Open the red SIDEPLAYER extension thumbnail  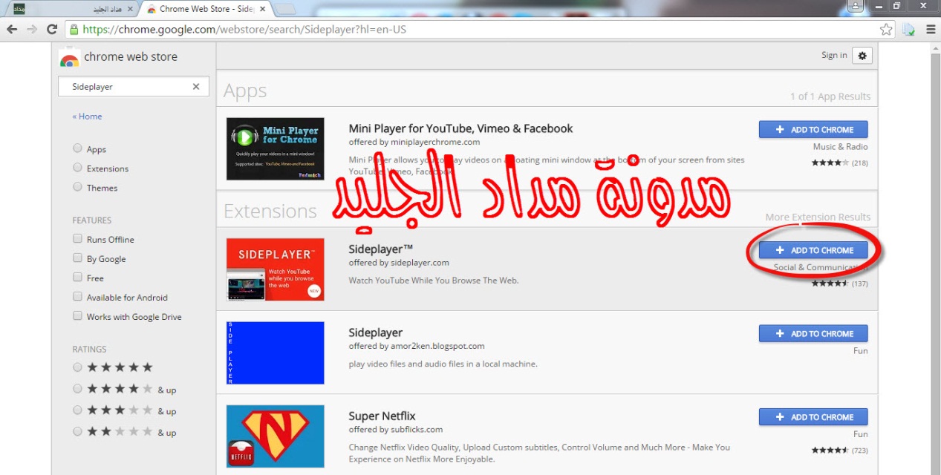tap(276, 269)
